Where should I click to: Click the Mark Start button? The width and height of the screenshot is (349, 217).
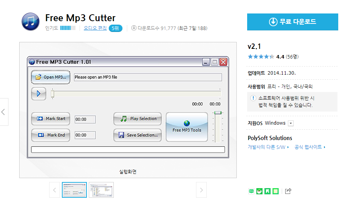click(51, 119)
